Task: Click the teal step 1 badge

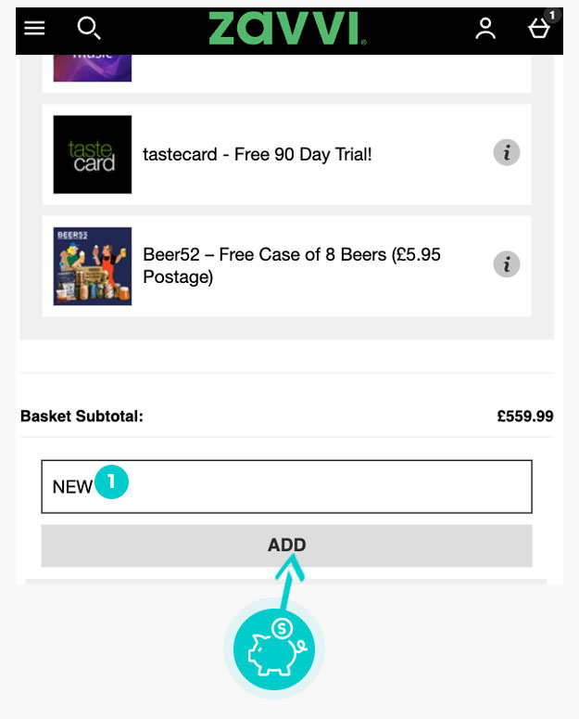Action: click(x=113, y=481)
